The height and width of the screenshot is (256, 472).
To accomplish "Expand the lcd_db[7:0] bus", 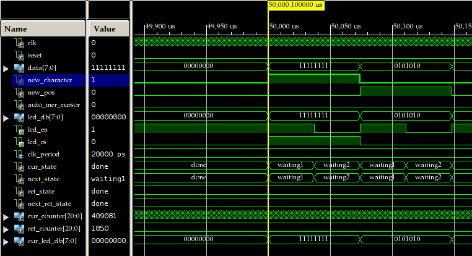I will click(x=6, y=117).
